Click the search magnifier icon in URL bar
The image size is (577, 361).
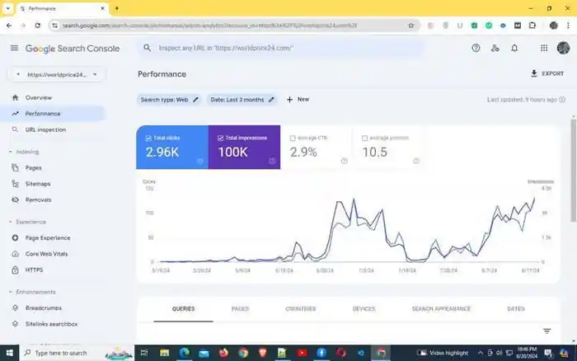coord(148,48)
